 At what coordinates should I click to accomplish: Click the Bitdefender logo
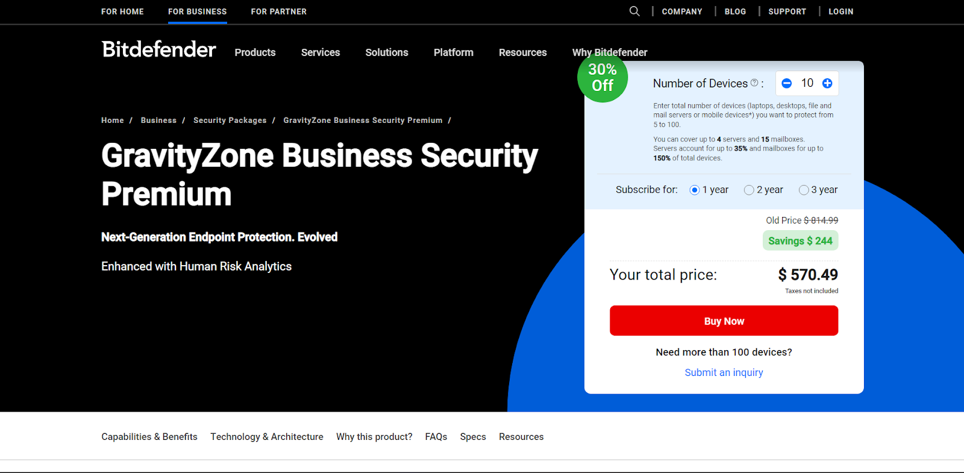tap(158, 49)
